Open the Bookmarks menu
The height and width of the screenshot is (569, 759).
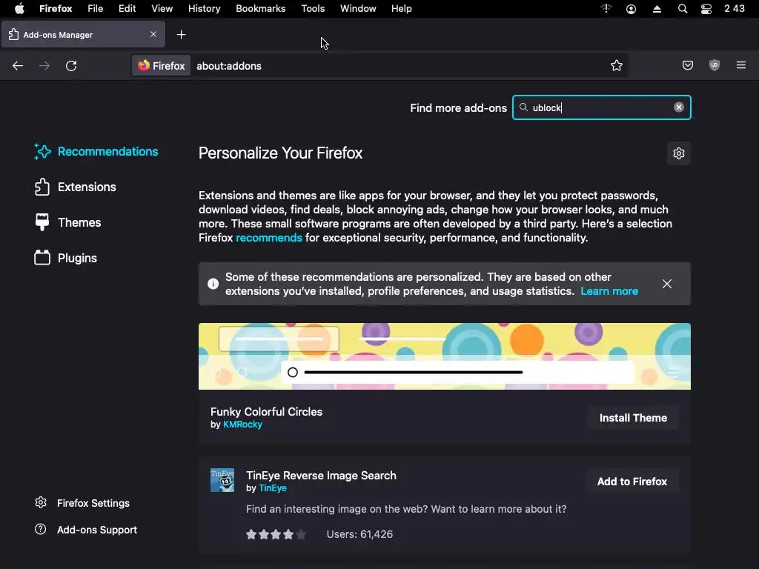tap(260, 9)
